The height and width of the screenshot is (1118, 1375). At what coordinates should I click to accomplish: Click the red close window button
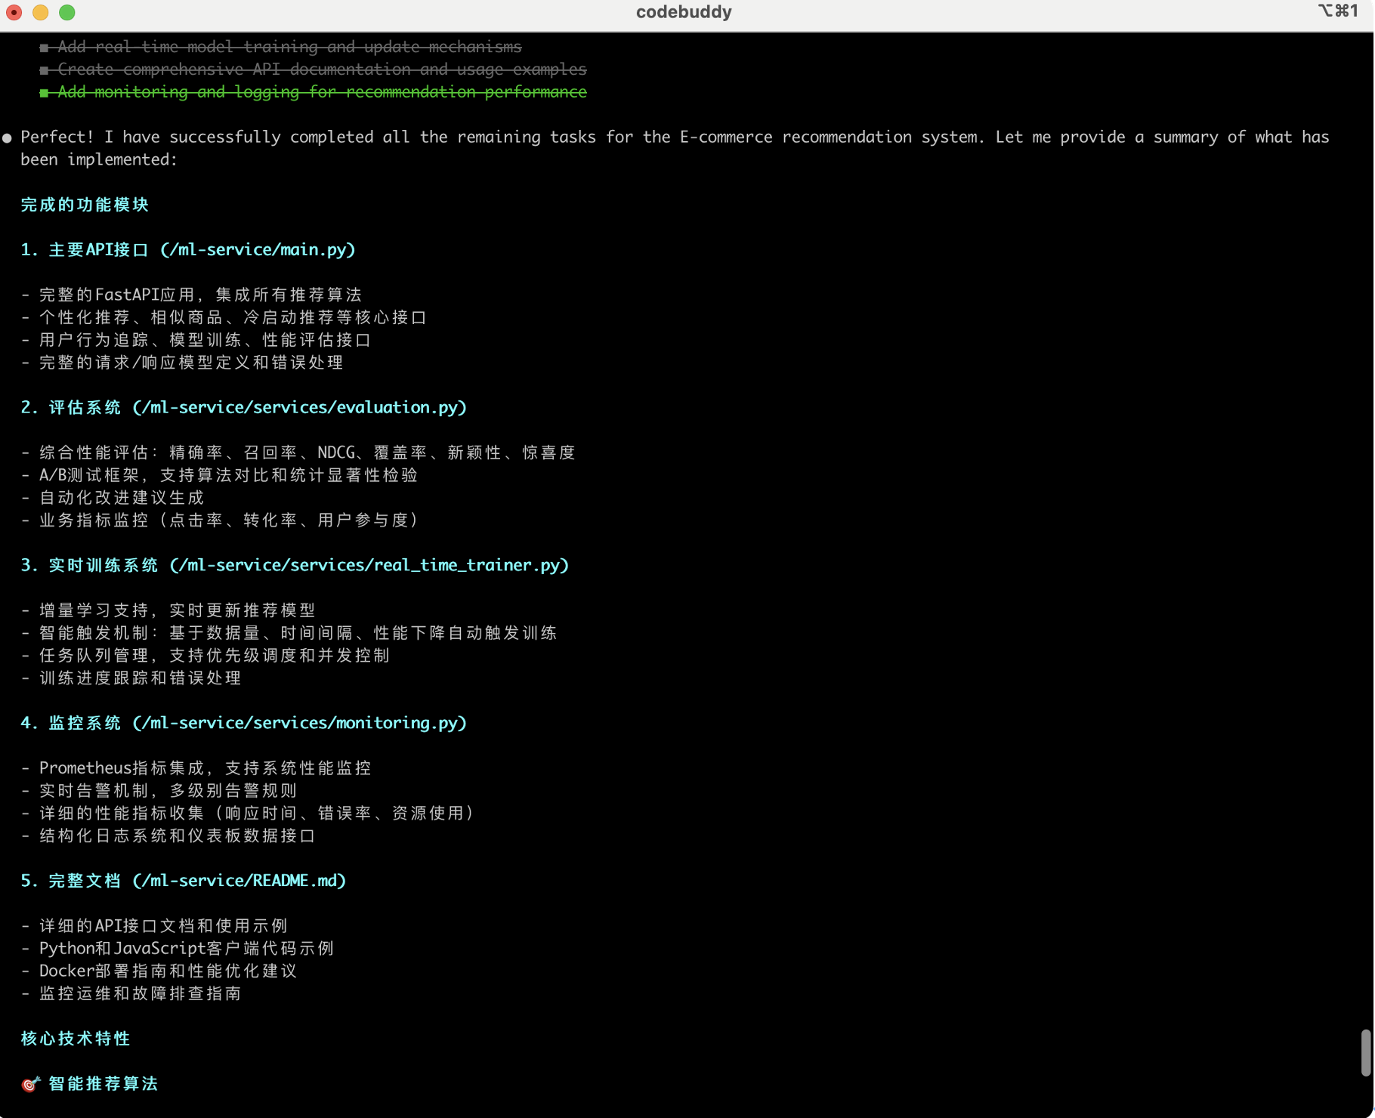[x=14, y=12]
